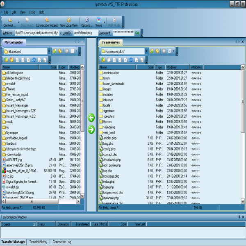246x246 pixels.
Task: Click the local pane horizontal scrollbar thumb
Action: (32, 201)
